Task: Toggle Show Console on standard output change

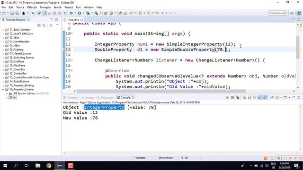Action: tap(260, 98)
